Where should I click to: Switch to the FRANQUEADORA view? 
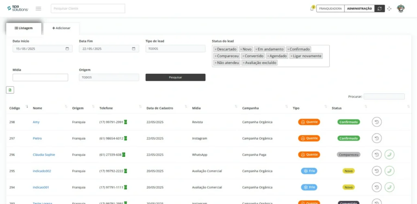[330, 9]
